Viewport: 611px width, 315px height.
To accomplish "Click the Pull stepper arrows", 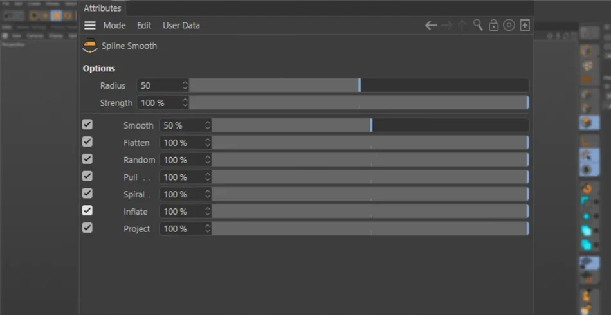I will tap(208, 177).
